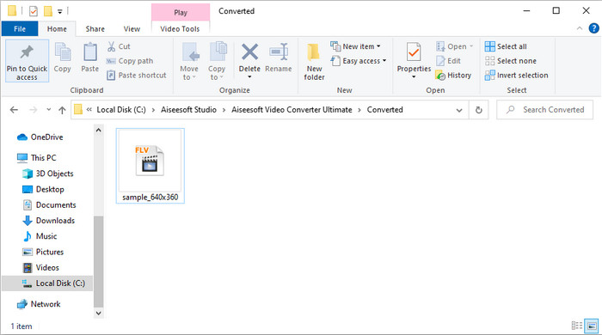Viewport: 602px width, 335px height.
Task: Select the sample_640x360 FLV file
Action: coord(150,166)
